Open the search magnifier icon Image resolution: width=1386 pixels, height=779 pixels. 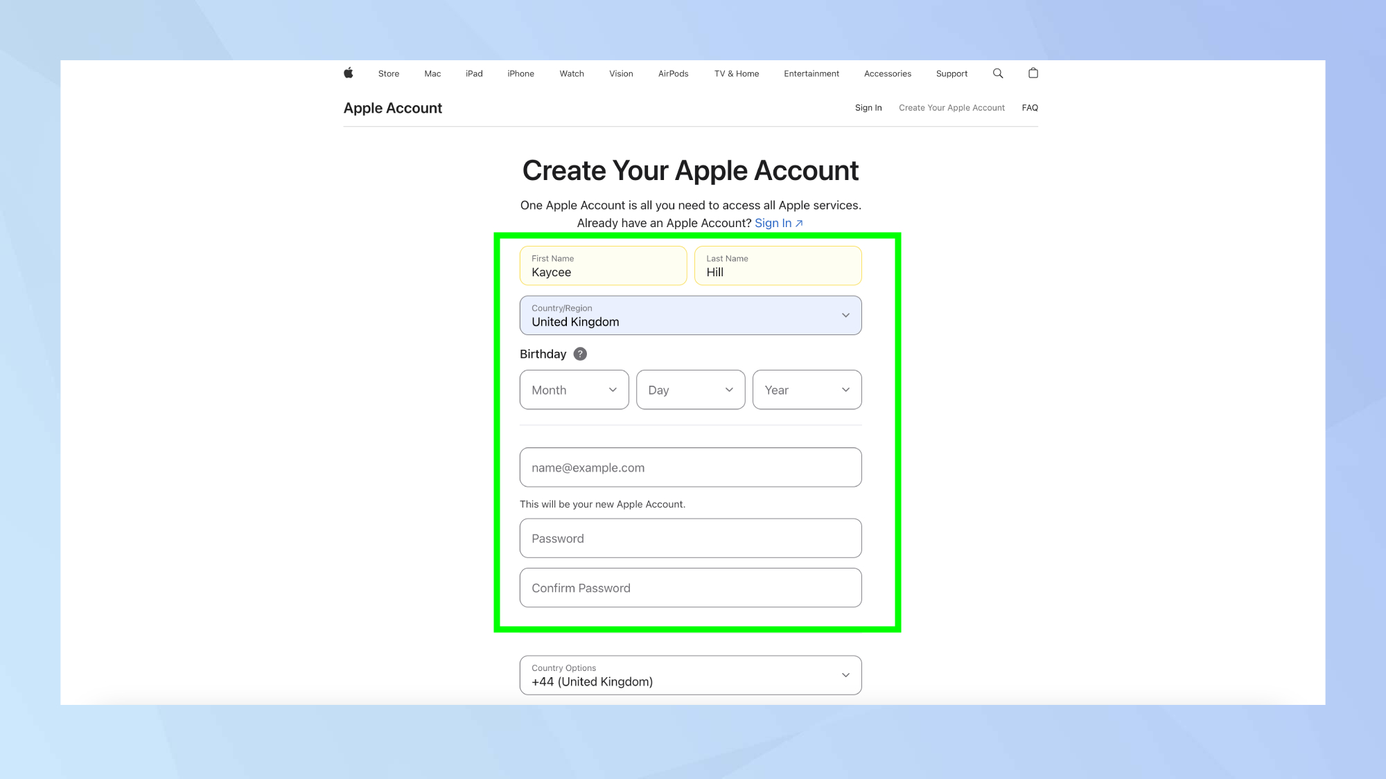[x=998, y=73]
